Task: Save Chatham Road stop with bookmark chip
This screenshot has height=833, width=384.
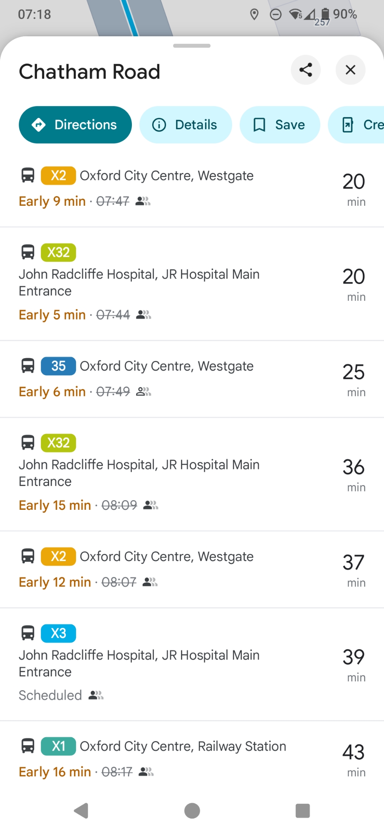Action: (280, 125)
